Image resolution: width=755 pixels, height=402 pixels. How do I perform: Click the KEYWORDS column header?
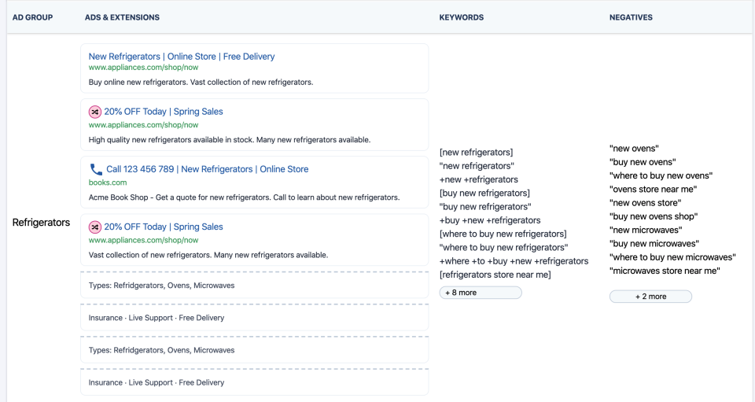(x=462, y=17)
